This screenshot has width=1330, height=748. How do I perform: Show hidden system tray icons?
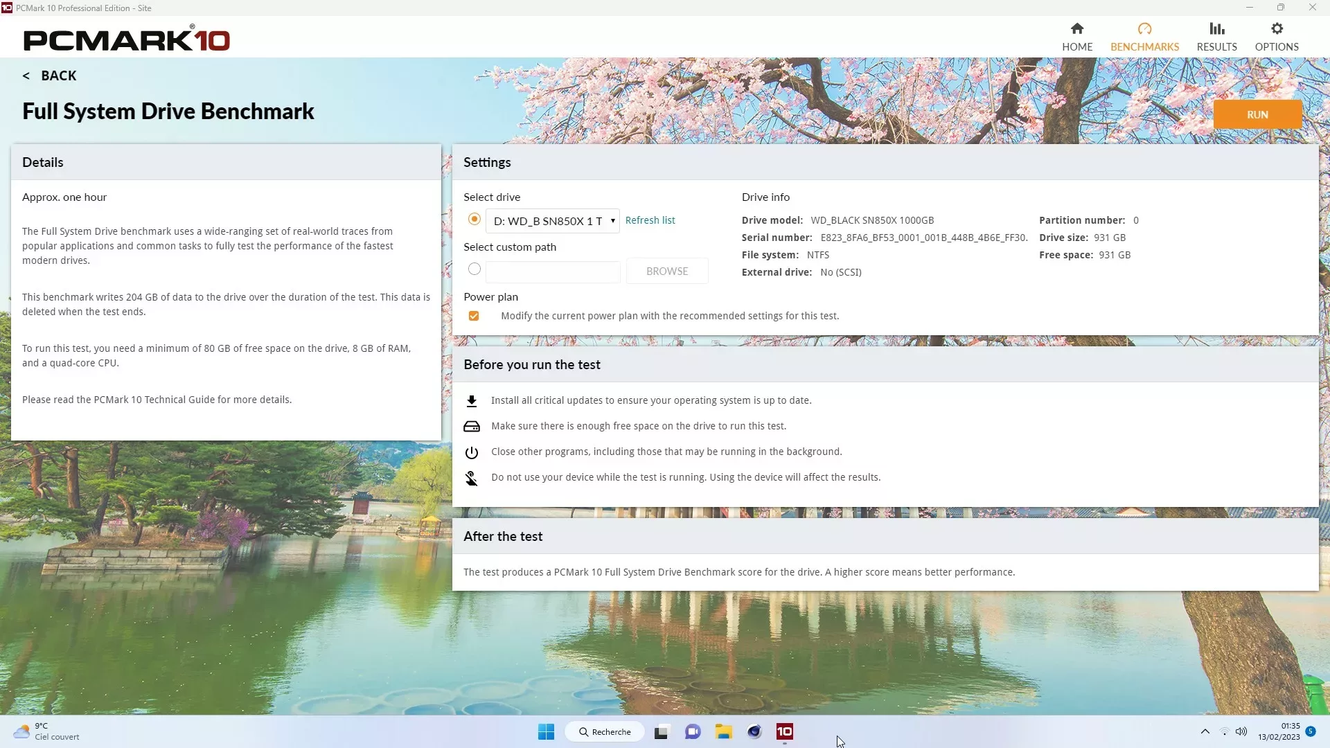pyautogui.click(x=1205, y=731)
